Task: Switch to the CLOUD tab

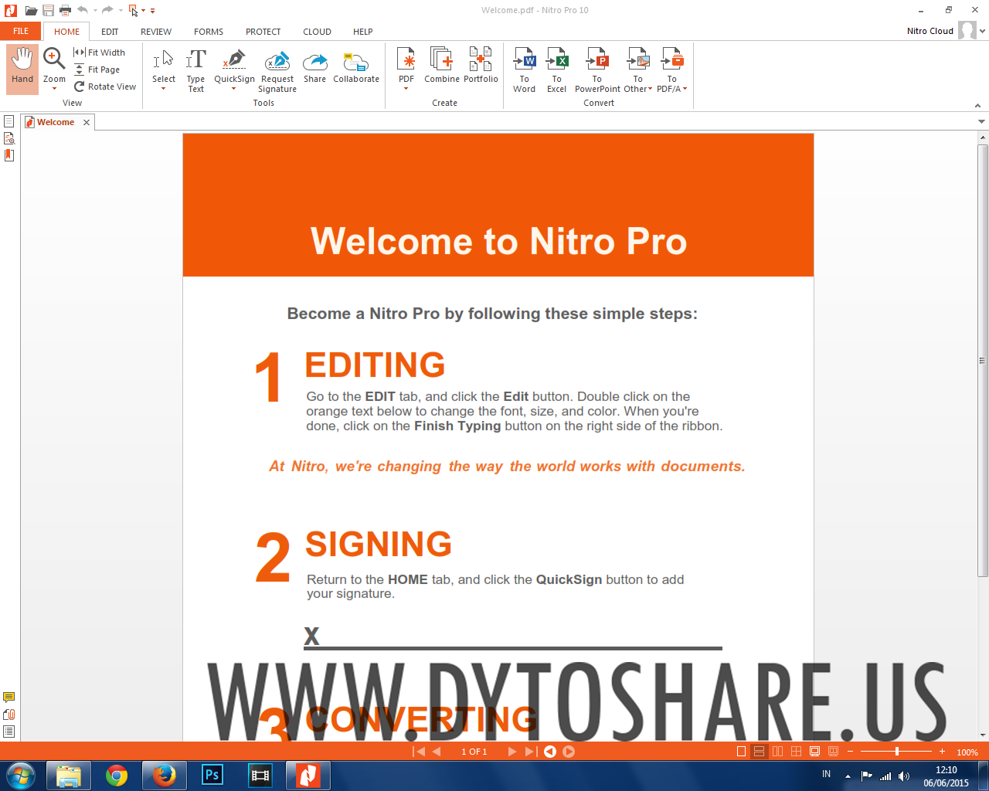Action: [317, 32]
